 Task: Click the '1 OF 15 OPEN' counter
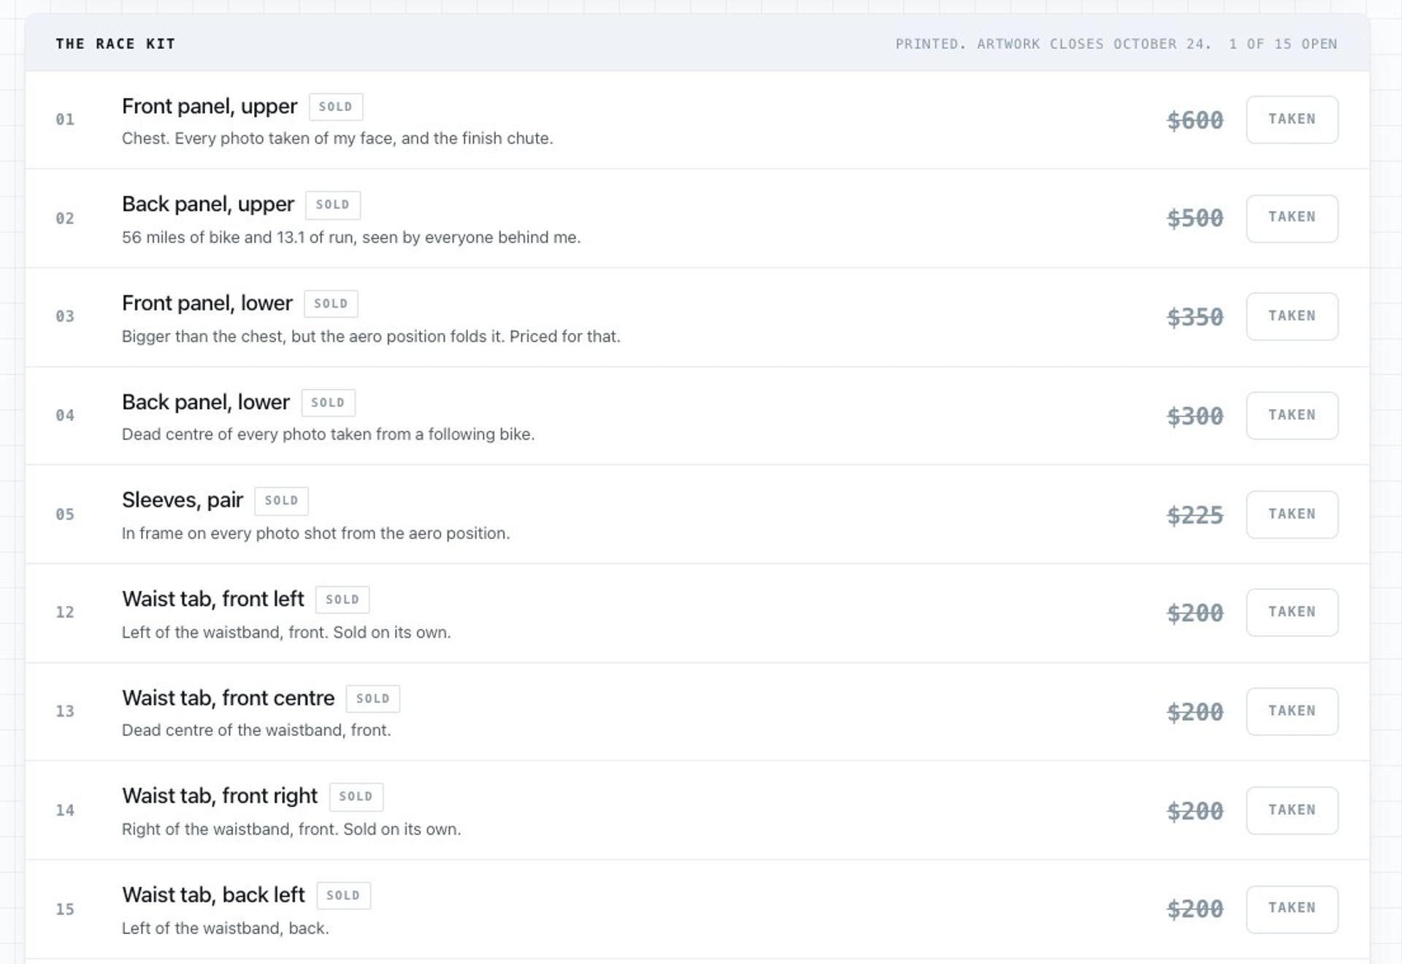click(1283, 44)
